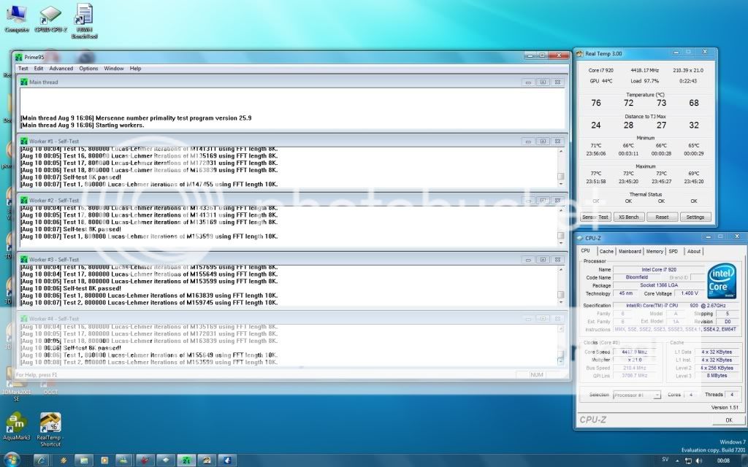748x467 pixels.
Task: Click the Worker #2 vertical scrollbar
Action: (561, 226)
